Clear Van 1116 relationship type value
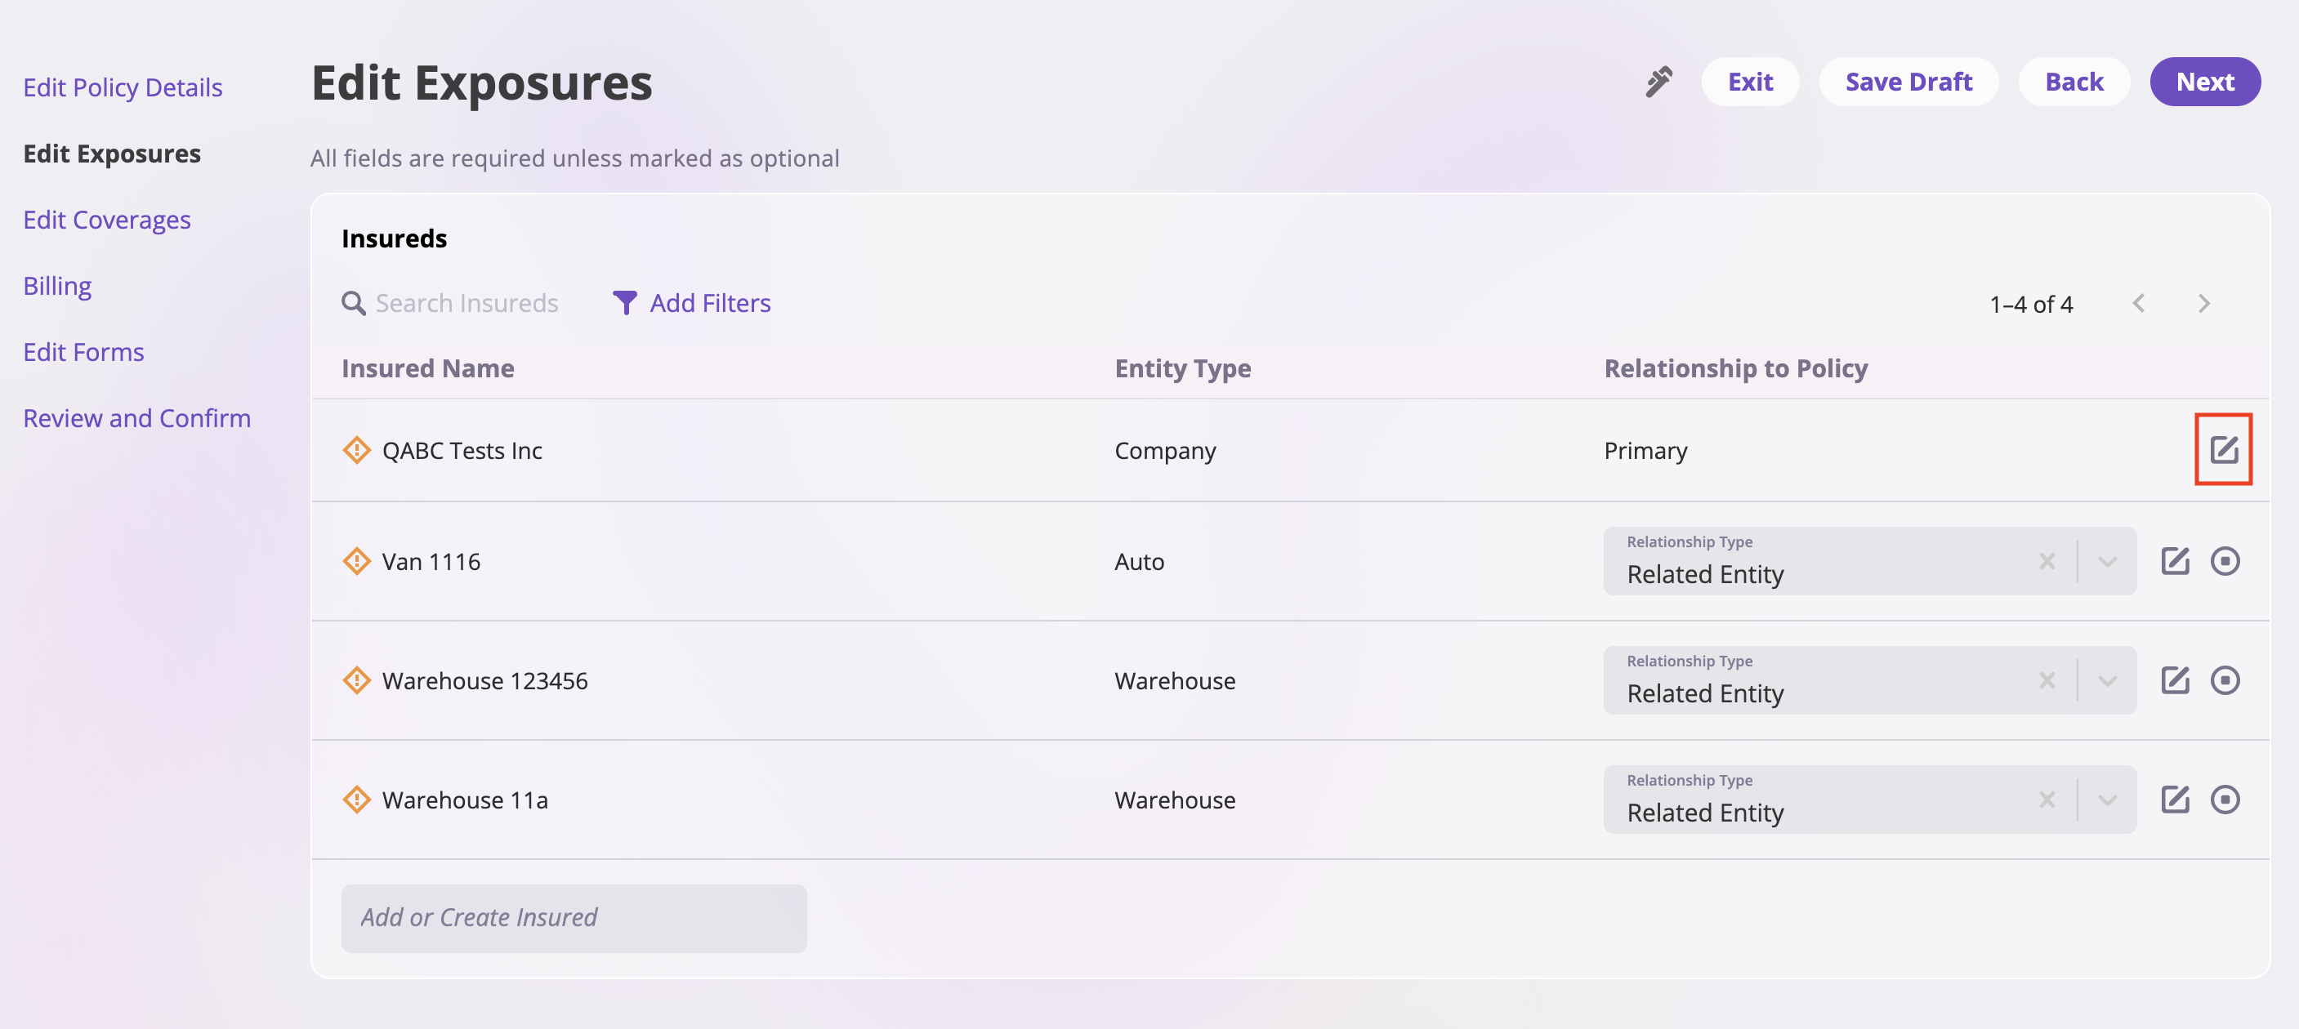 click(x=2047, y=561)
